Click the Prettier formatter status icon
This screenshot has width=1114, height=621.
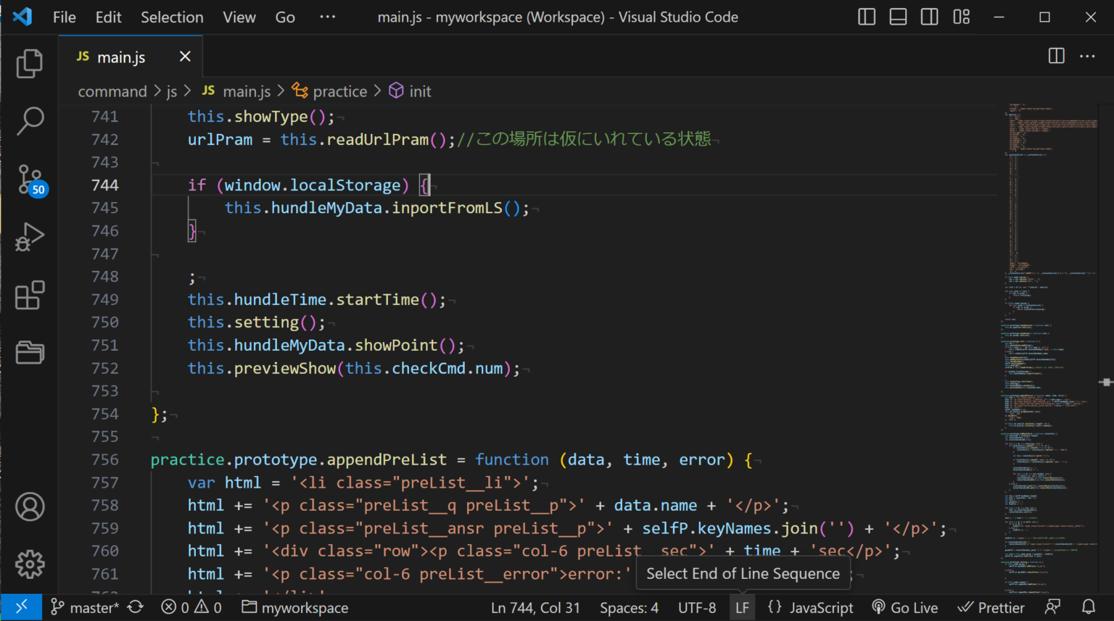991,607
